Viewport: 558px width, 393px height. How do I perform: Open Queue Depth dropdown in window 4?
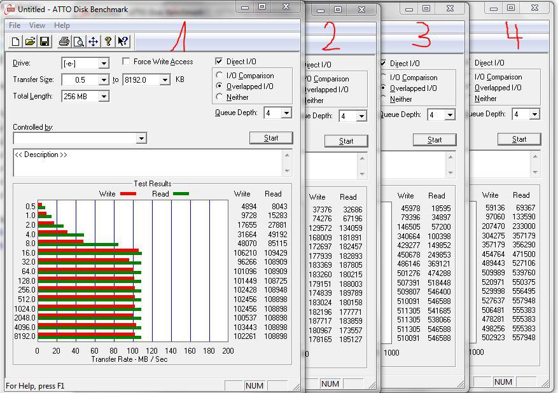[534, 114]
